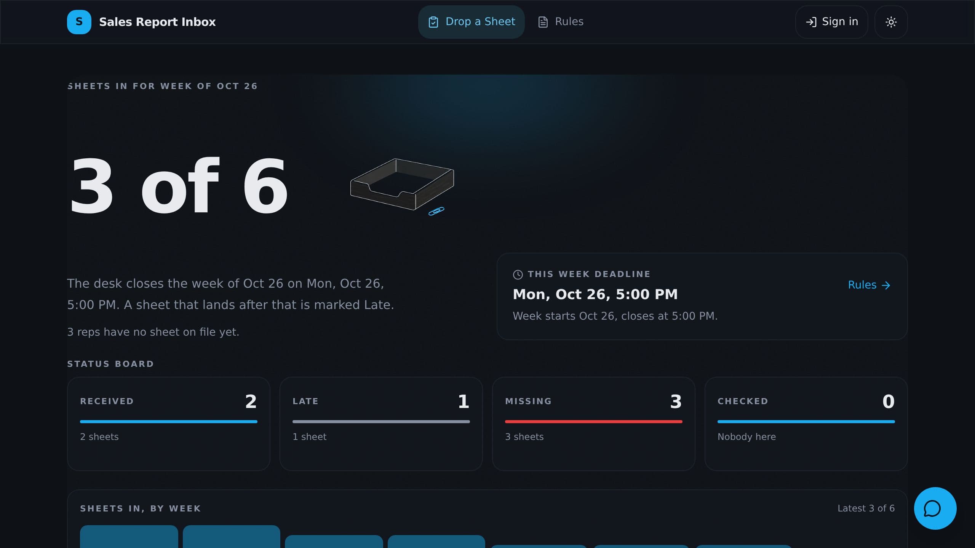Follow the Rules arrow link in deadline card
The height and width of the screenshot is (548, 975).
click(869, 285)
